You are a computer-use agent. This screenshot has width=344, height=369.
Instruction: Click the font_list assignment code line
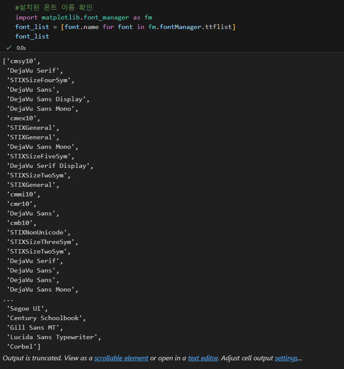[x=125, y=27]
